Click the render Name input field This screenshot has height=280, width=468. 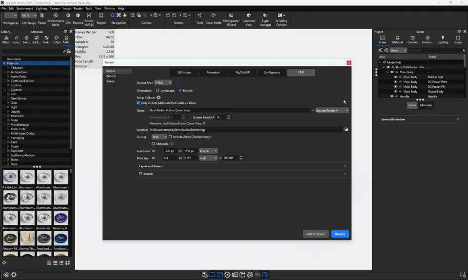(x=230, y=110)
